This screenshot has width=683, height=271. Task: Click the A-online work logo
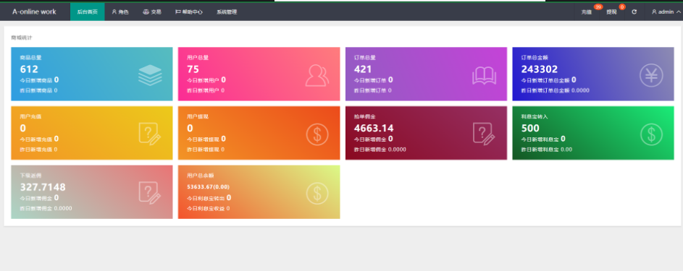click(x=35, y=12)
